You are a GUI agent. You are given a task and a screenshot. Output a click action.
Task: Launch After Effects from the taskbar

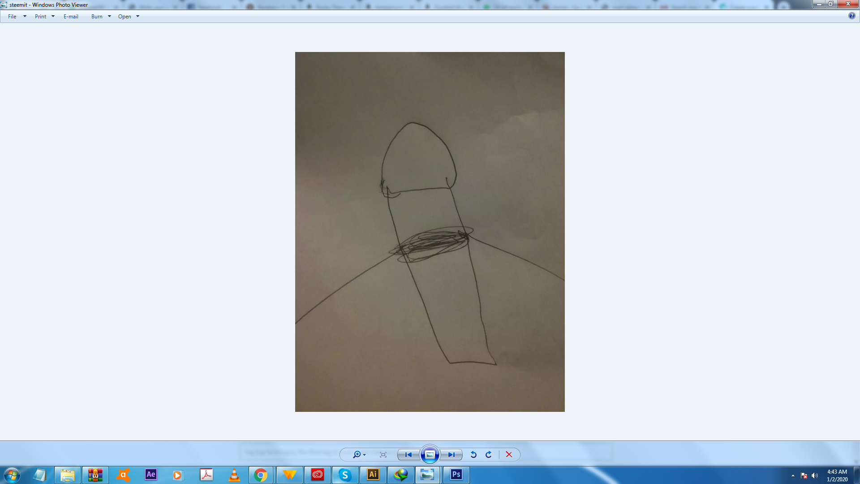(x=151, y=475)
